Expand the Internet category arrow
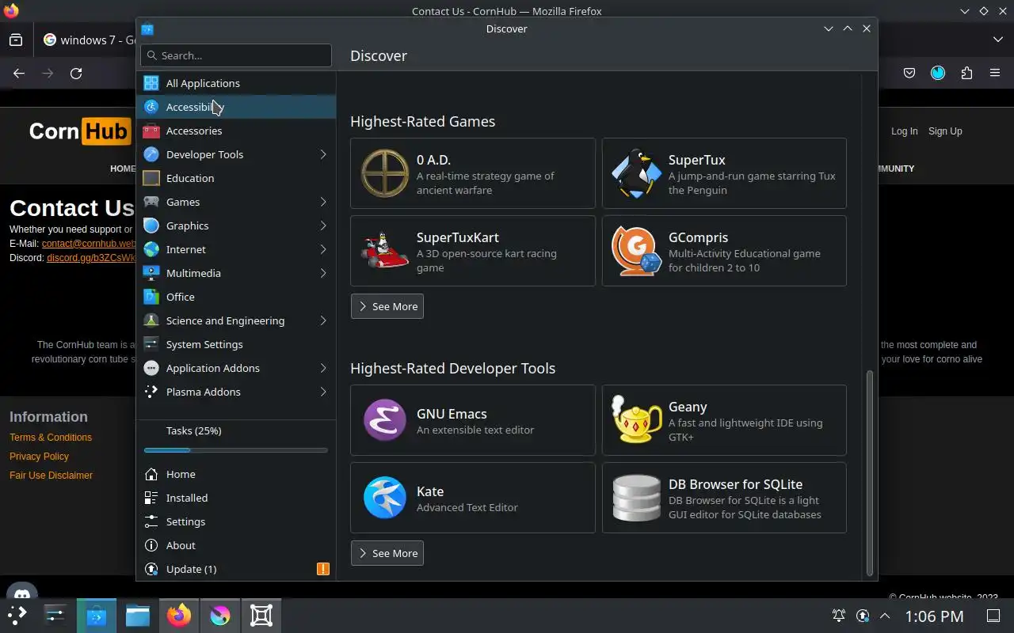The image size is (1014, 633). pos(323,249)
